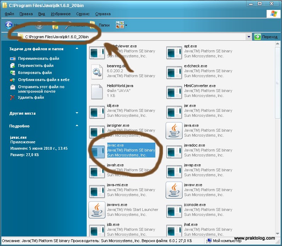
Task: Click the red X delete file icon
Action: [12, 98]
